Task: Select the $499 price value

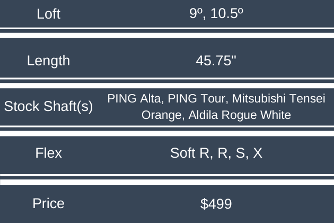Action: (x=216, y=203)
